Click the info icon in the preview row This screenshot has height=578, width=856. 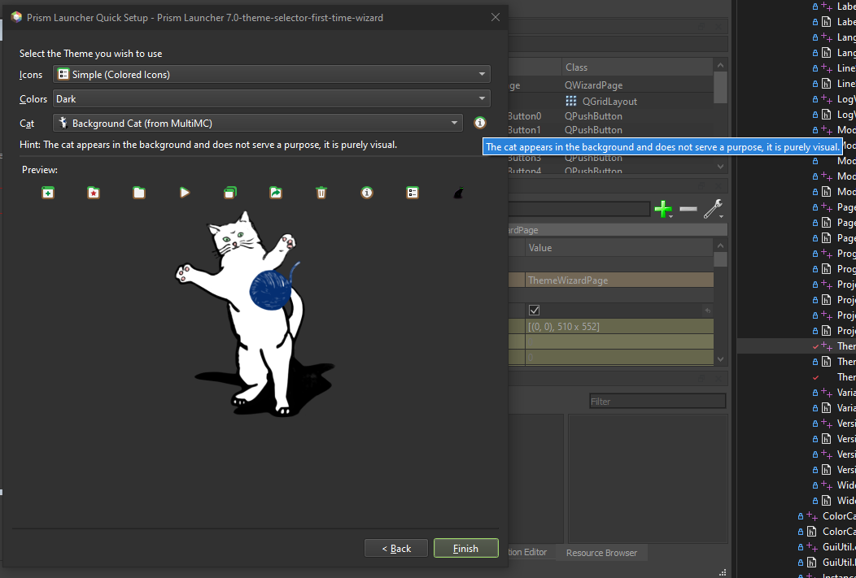(x=367, y=193)
